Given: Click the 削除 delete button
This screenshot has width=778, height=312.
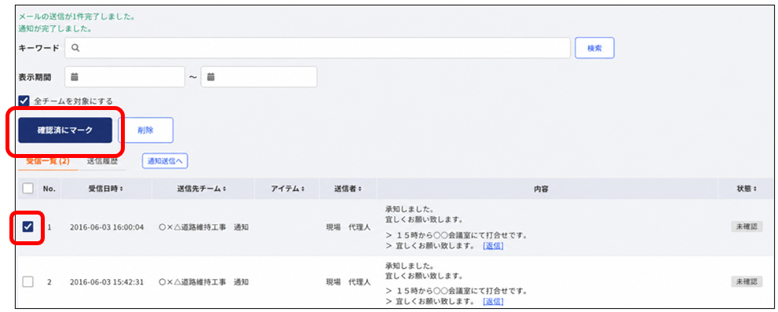Looking at the screenshot, I should (145, 130).
